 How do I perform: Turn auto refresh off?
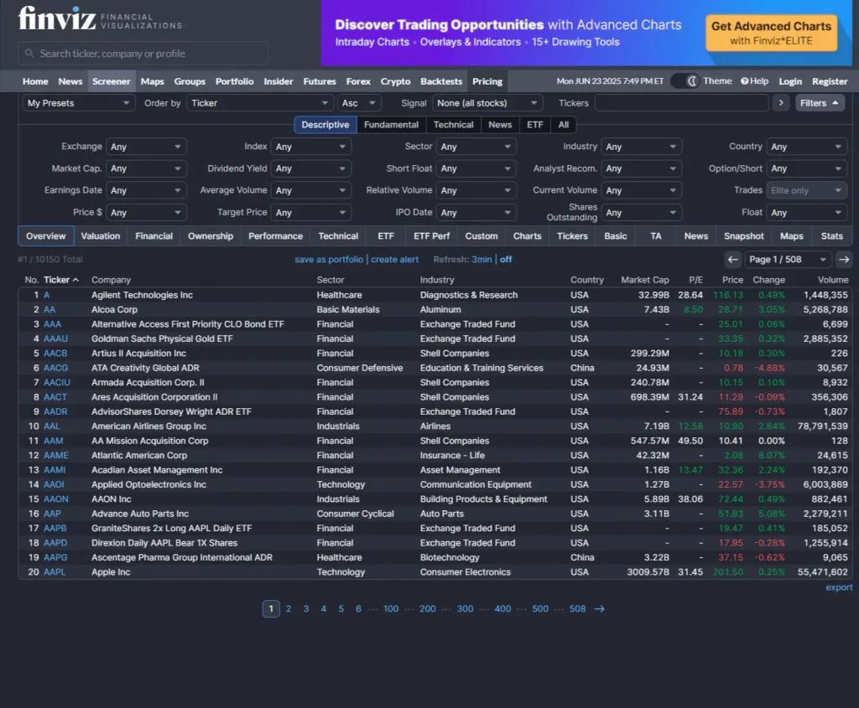(506, 260)
